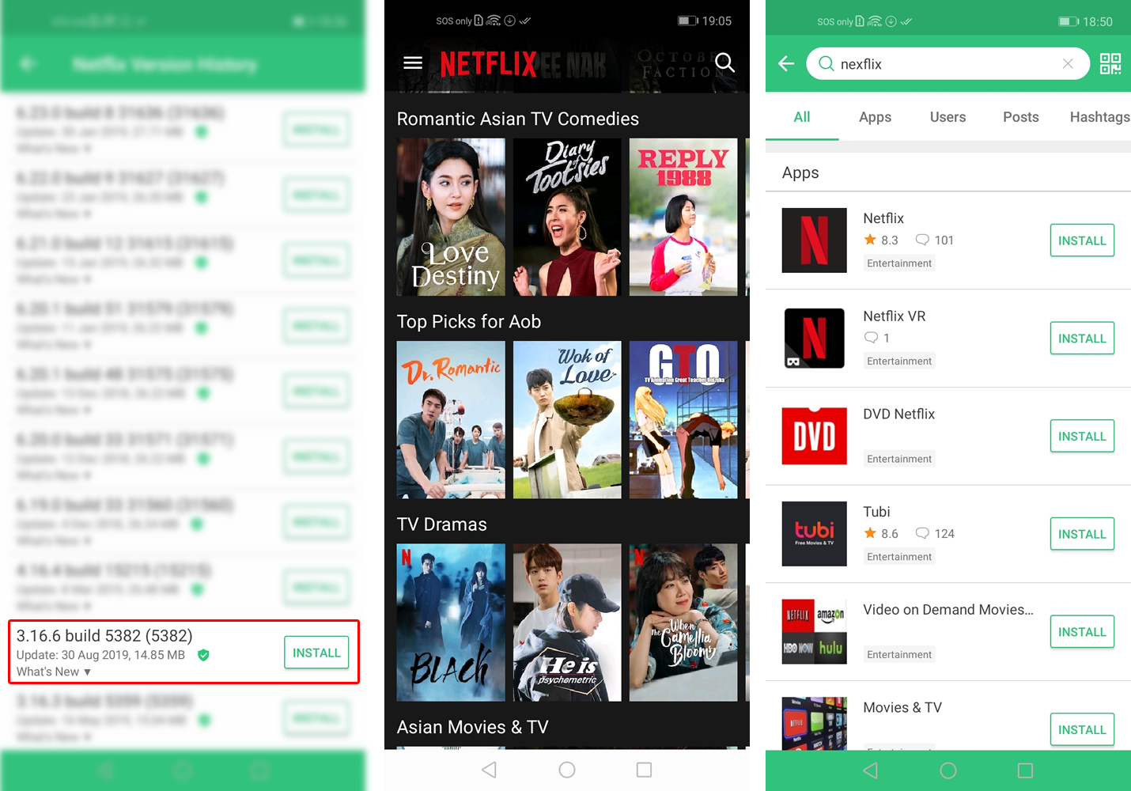Tap Romantic Asian TV Comedies heading
The width and height of the screenshot is (1131, 791).
(518, 119)
